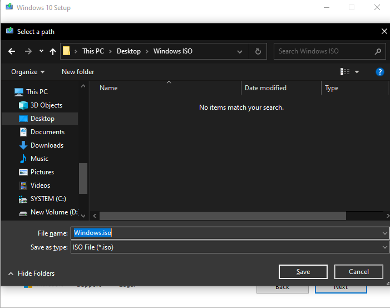Go up one folder level
The width and height of the screenshot is (390, 308).
coord(53,52)
